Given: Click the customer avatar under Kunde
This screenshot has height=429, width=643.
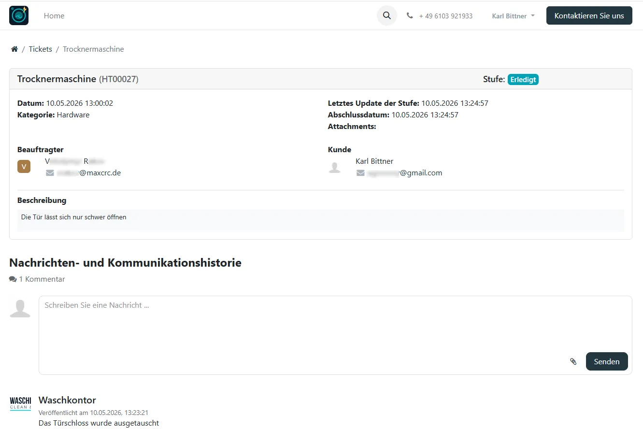Looking at the screenshot, I should [334, 167].
